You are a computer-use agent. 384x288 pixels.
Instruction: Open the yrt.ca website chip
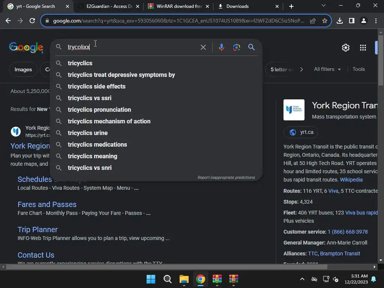coord(301,132)
